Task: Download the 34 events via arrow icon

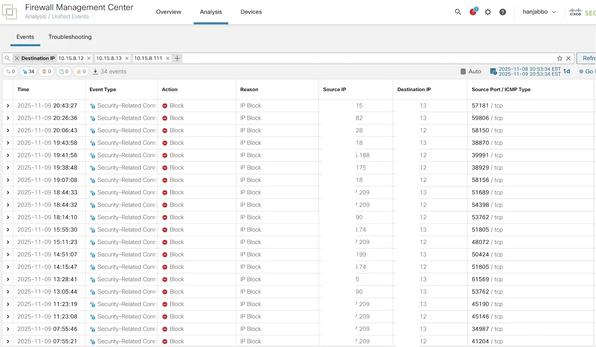Action: point(96,71)
